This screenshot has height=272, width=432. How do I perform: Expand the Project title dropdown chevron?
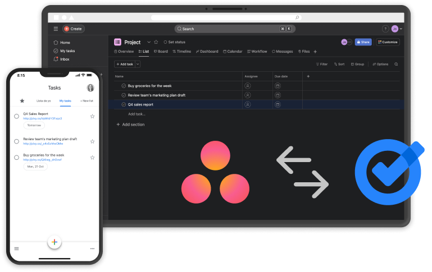(x=149, y=42)
